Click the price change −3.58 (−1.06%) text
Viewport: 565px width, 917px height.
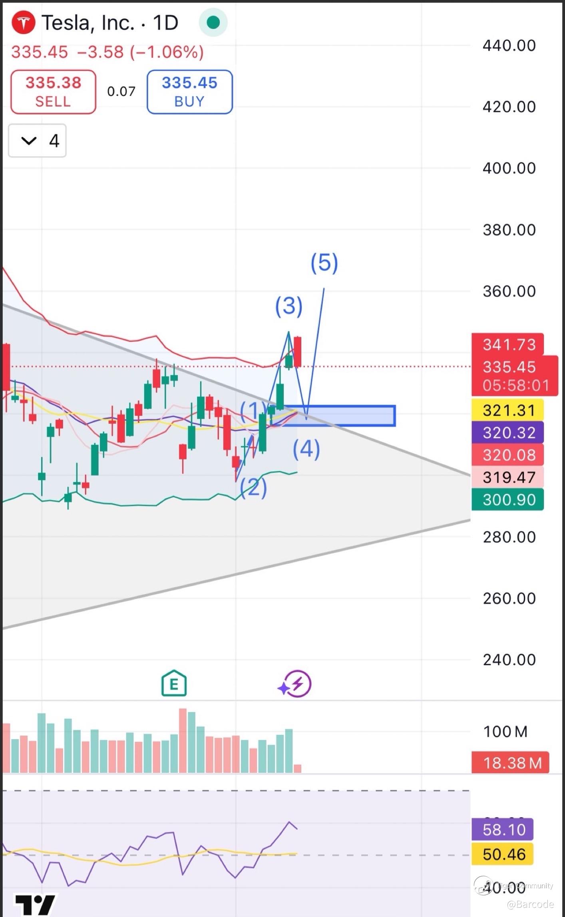140,52
